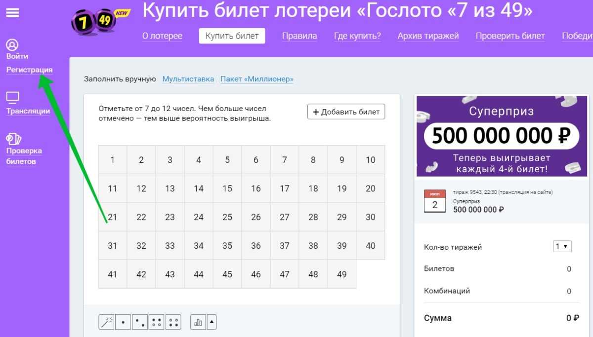Viewport: 593px width, 337px height.
Task: Open the Проверить билет tab
Action: (x=510, y=36)
